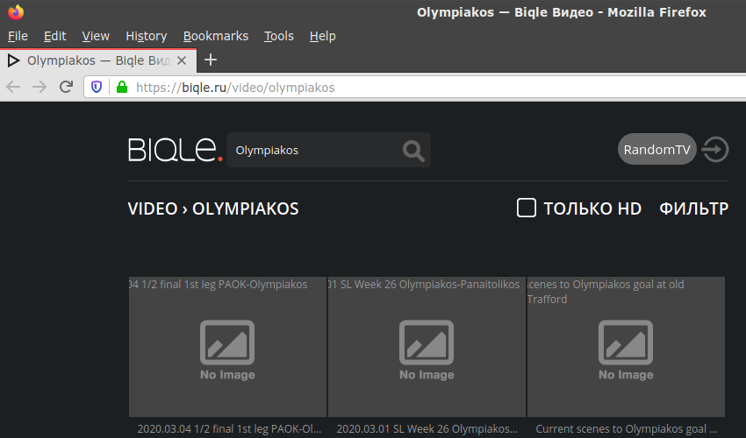Open the tracking protection shield icon
The width and height of the screenshot is (746, 438).
[x=97, y=88]
